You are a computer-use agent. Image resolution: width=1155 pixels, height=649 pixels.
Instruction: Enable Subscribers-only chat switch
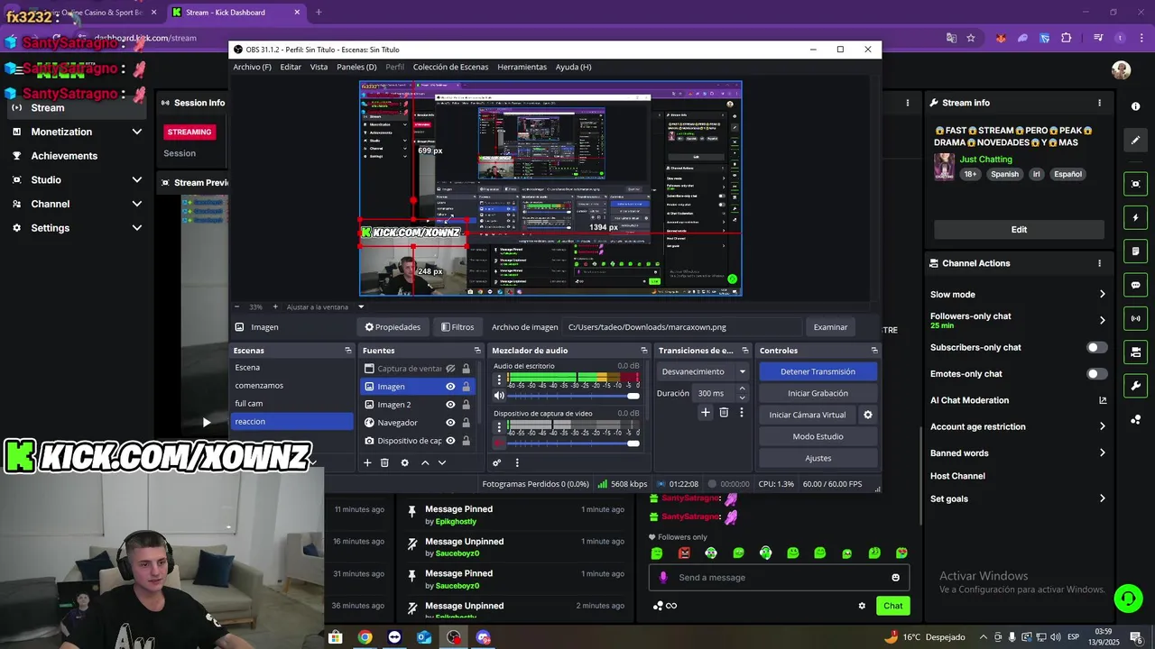click(x=1096, y=348)
